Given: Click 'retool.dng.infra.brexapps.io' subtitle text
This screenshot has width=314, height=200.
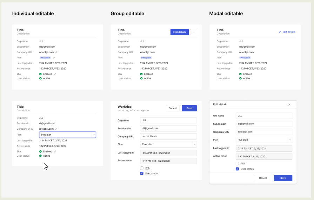Looking at the screenshot, I should pyautogui.click(x=133, y=110).
